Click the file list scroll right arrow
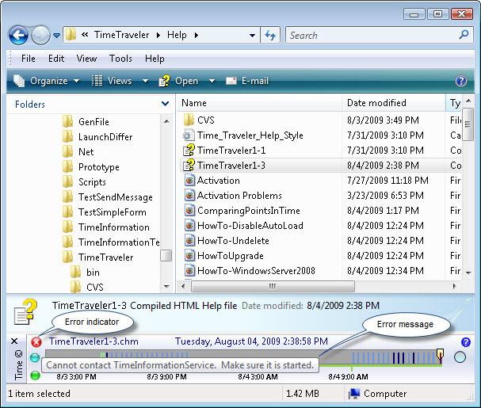The height and width of the screenshot is (408, 481). pyautogui.click(x=454, y=286)
